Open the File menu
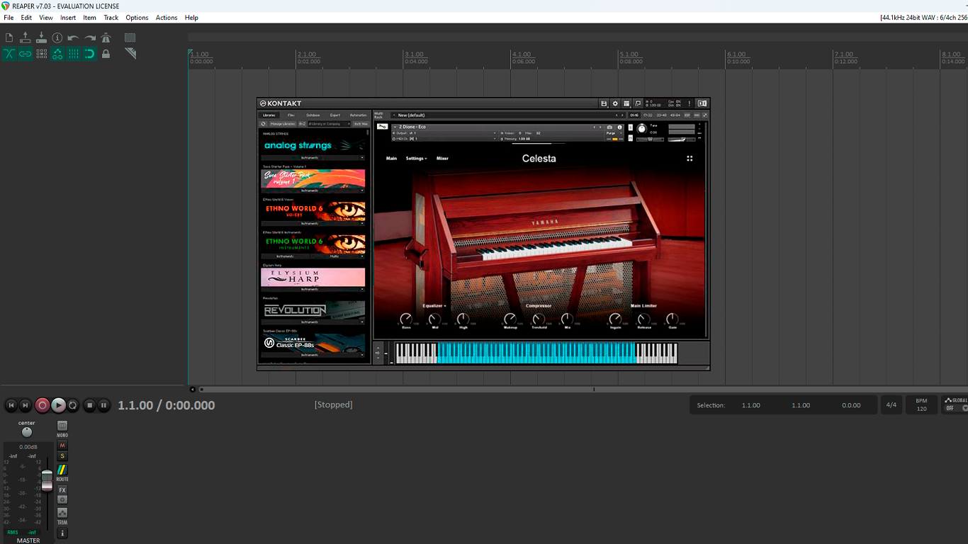 tap(9, 18)
